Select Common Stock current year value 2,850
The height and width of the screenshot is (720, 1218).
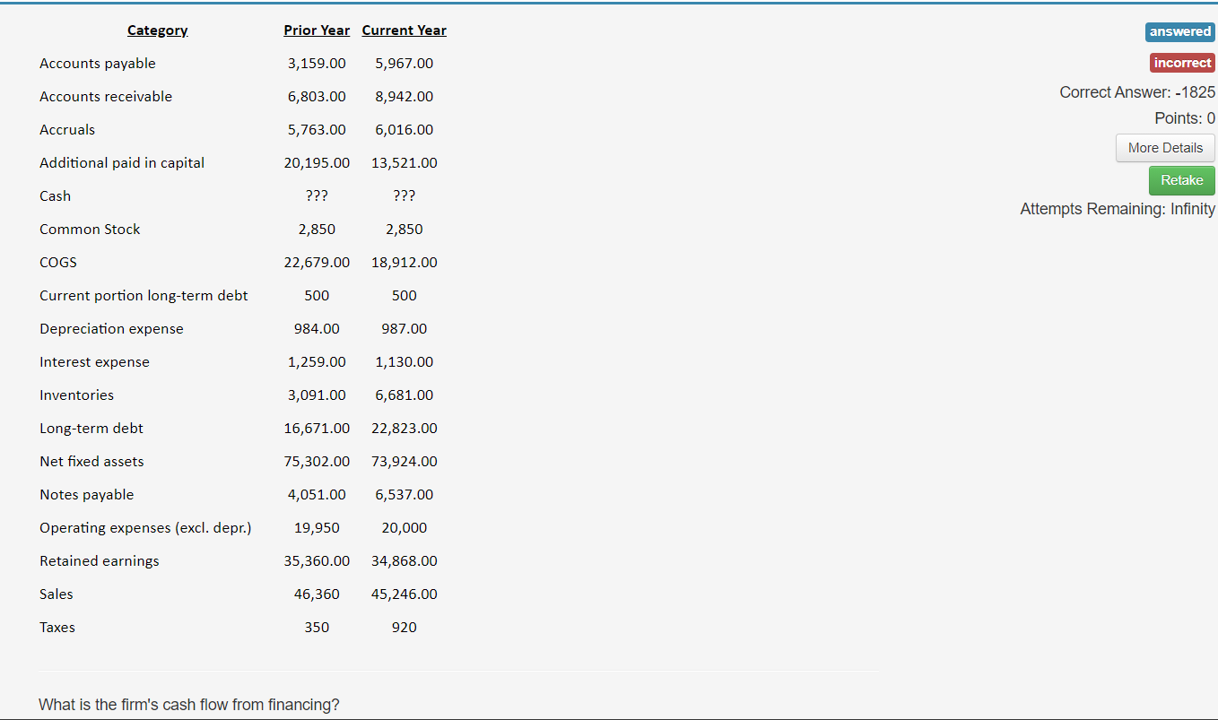pos(405,230)
